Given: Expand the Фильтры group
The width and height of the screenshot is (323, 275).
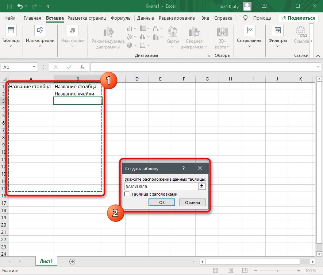Looking at the screenshot, I should tap(277, 36).
